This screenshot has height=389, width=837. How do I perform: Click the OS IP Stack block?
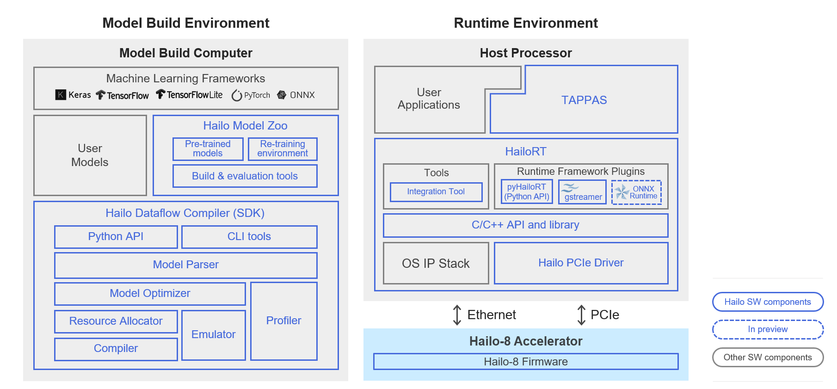point(436,264)
